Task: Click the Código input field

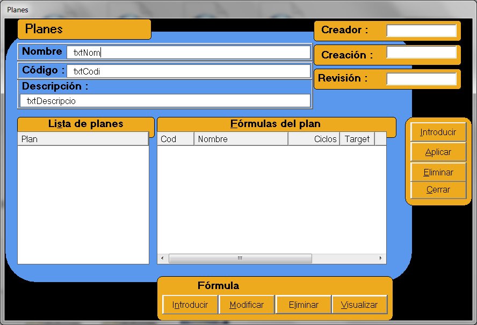Action: [188, 71]
